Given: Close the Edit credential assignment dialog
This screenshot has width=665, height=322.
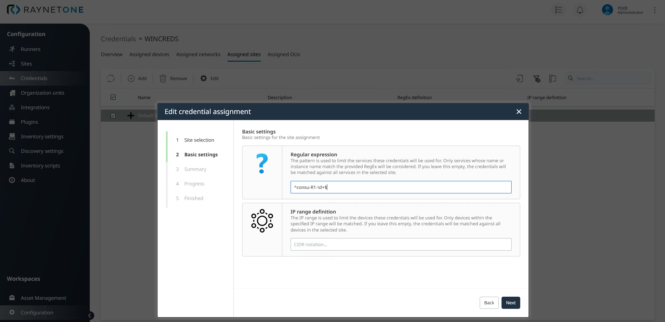Looking at the screenshot, I should click(x=518, y=112).
